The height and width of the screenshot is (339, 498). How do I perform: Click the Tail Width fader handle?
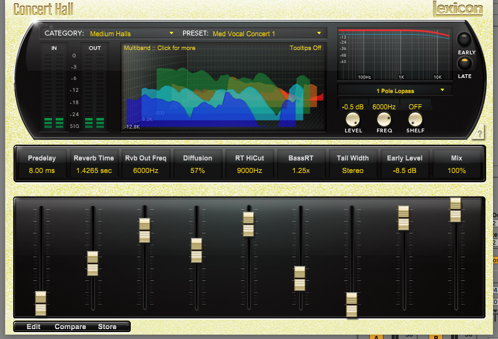[x=352, y=305]
